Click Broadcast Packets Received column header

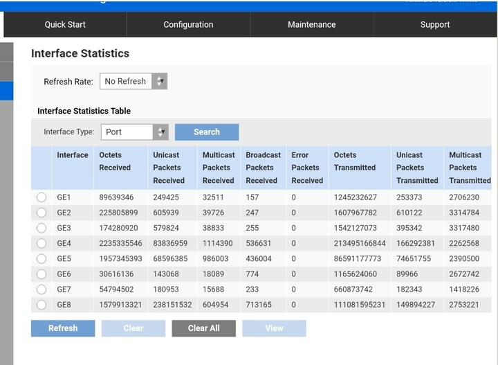point(264,168)
